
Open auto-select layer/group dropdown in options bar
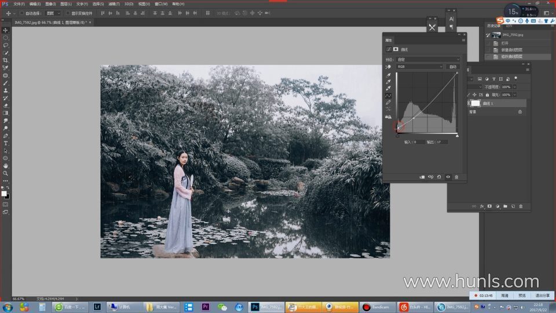coord(53,13)
